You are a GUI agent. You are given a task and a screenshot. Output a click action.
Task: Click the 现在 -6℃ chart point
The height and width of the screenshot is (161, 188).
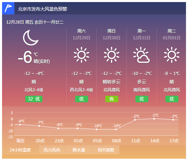coord(20,124)
